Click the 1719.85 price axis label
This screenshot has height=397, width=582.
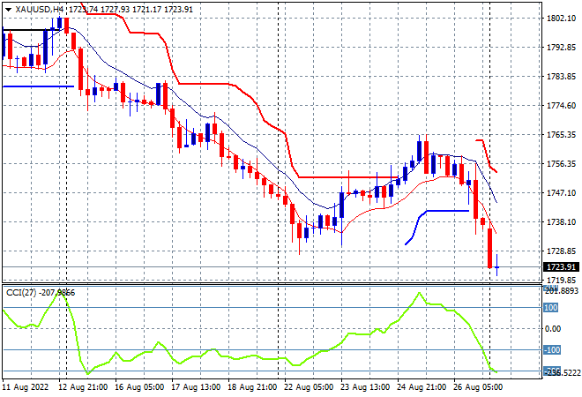click(561, 280)
